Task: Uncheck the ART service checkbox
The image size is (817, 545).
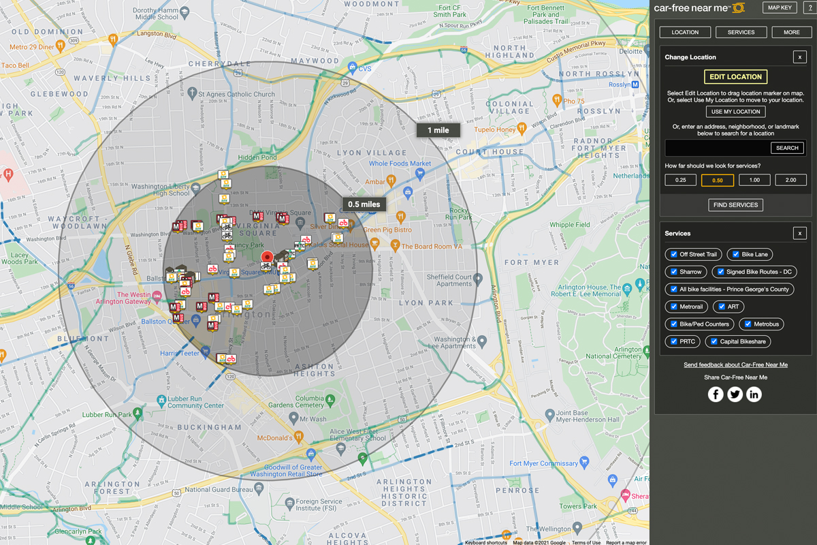Action: (722, 307)
